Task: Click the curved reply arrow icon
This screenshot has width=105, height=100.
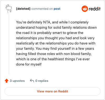Action: pos(32,81)
